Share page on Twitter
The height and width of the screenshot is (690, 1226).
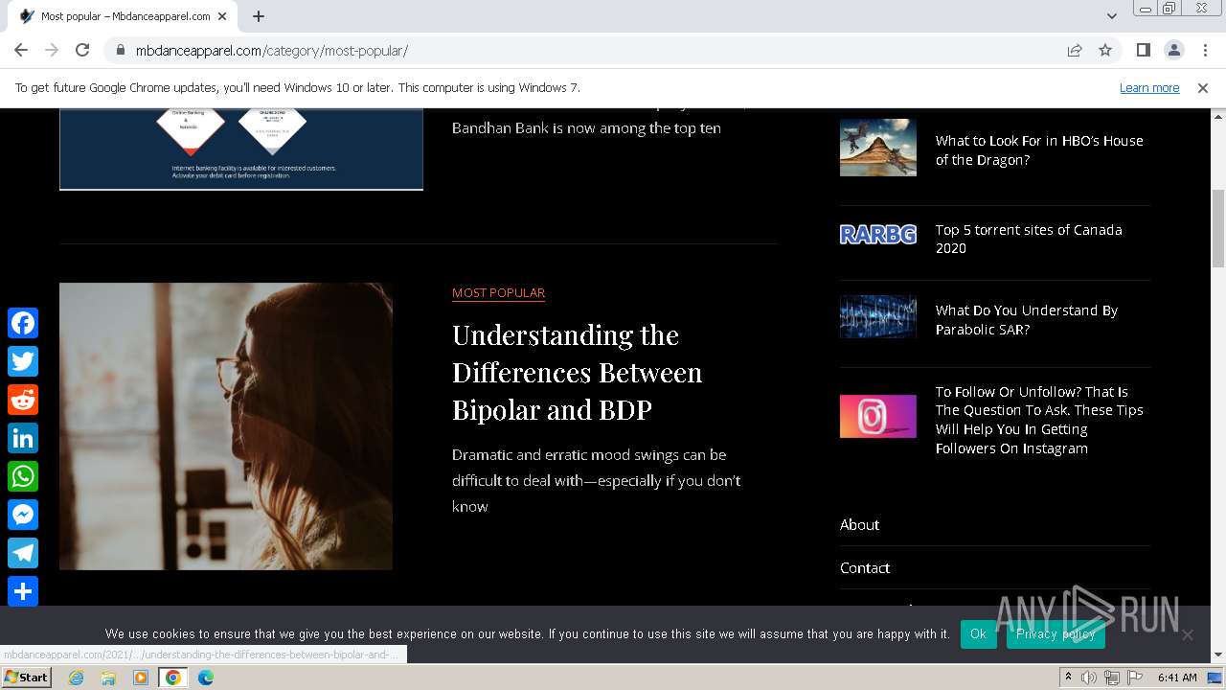point(23,361)
